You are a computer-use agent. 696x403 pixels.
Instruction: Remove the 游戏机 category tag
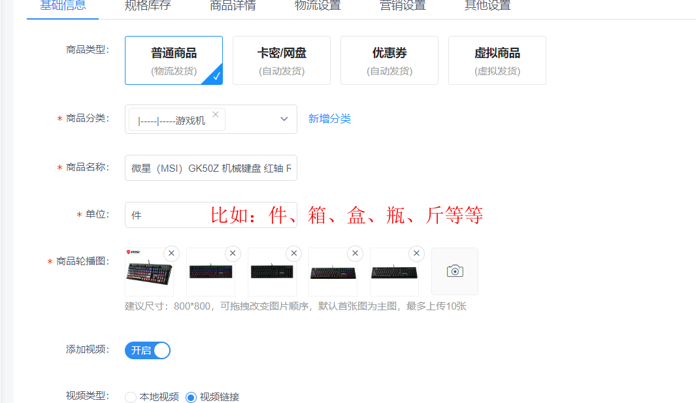tap(216, 114)
